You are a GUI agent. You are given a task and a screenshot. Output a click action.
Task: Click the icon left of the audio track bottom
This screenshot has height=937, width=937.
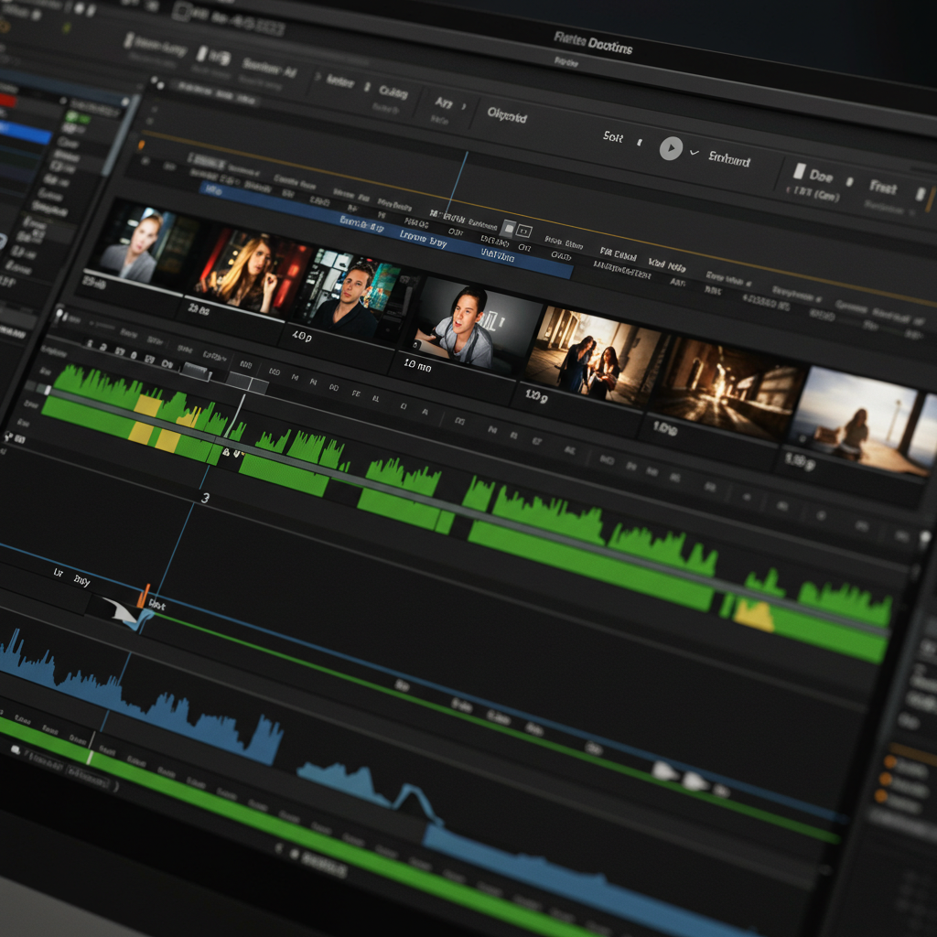(8, 438)
